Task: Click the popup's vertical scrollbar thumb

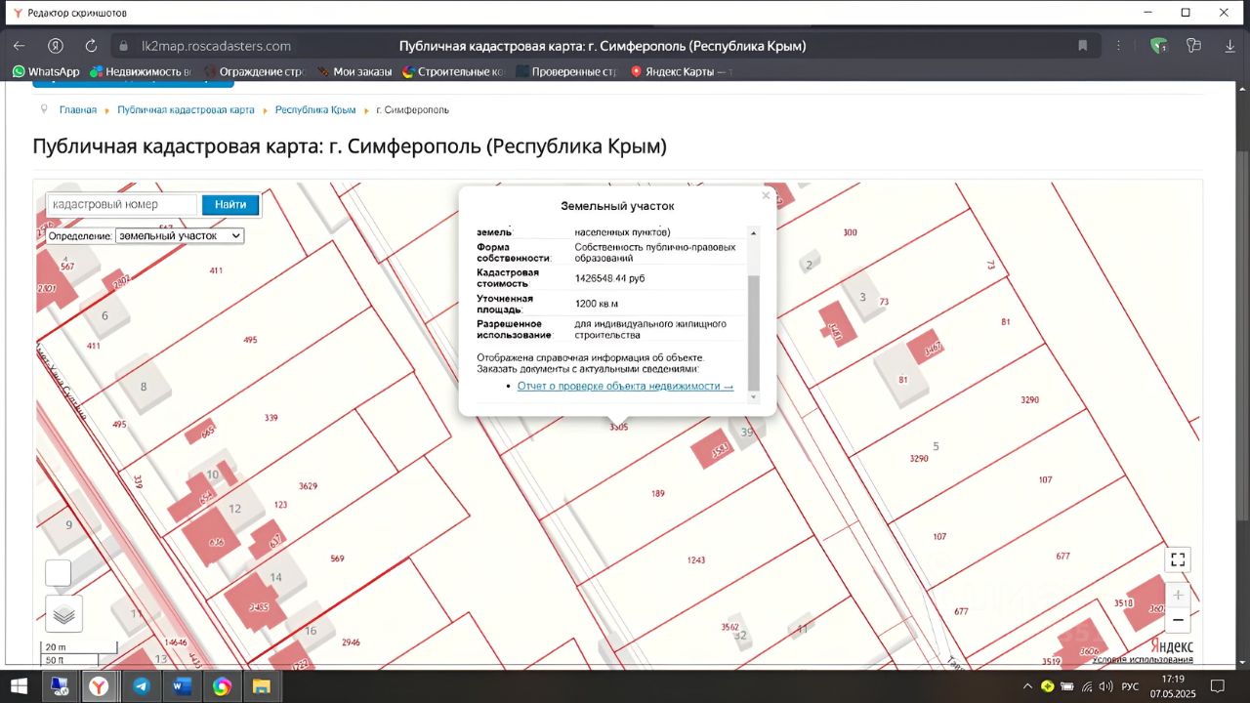Action: click(x=753, y=332)
